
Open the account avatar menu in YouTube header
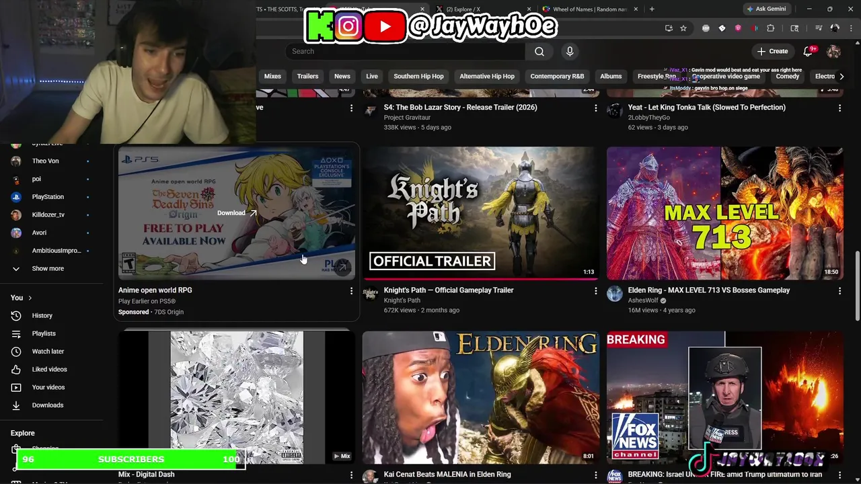[x=833, y=51]
